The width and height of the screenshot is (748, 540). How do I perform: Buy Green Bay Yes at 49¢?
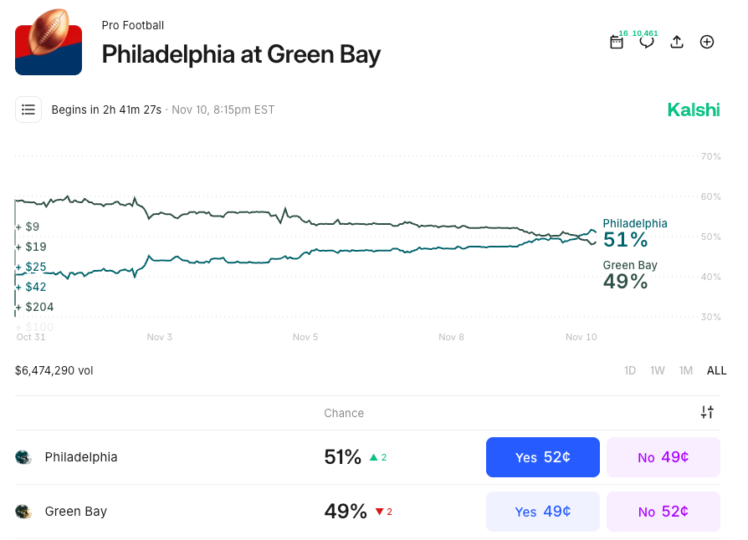click(x=543, y=512)
